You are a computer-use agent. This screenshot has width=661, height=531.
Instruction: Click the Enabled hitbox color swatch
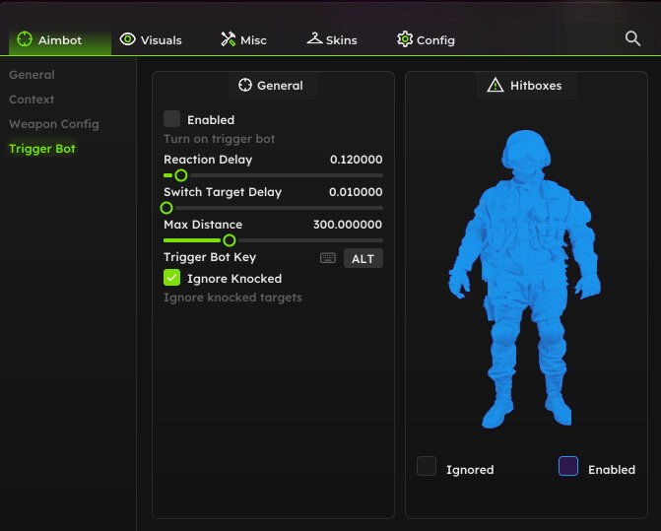[568, 466]
